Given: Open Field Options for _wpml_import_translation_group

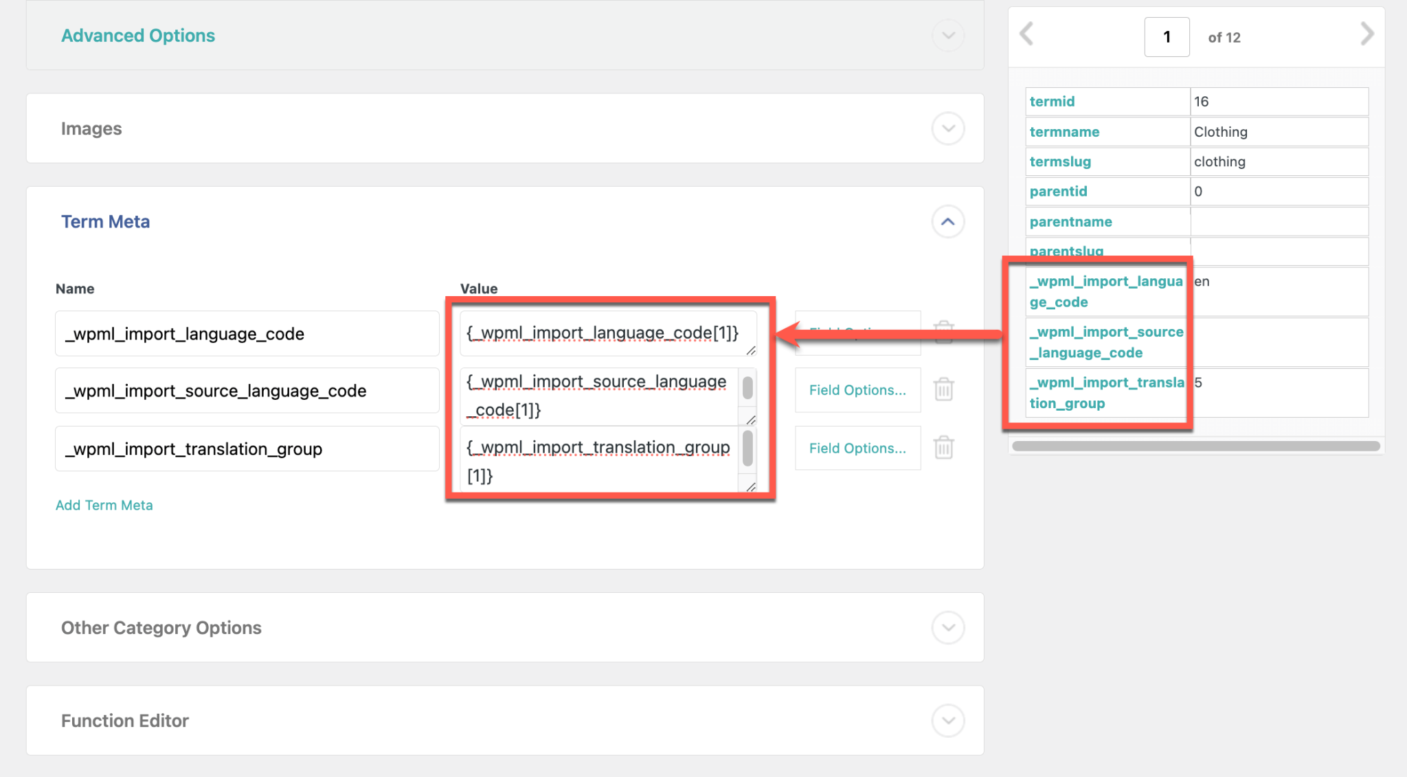Looking at the screenshot, I should coord(857,448).
